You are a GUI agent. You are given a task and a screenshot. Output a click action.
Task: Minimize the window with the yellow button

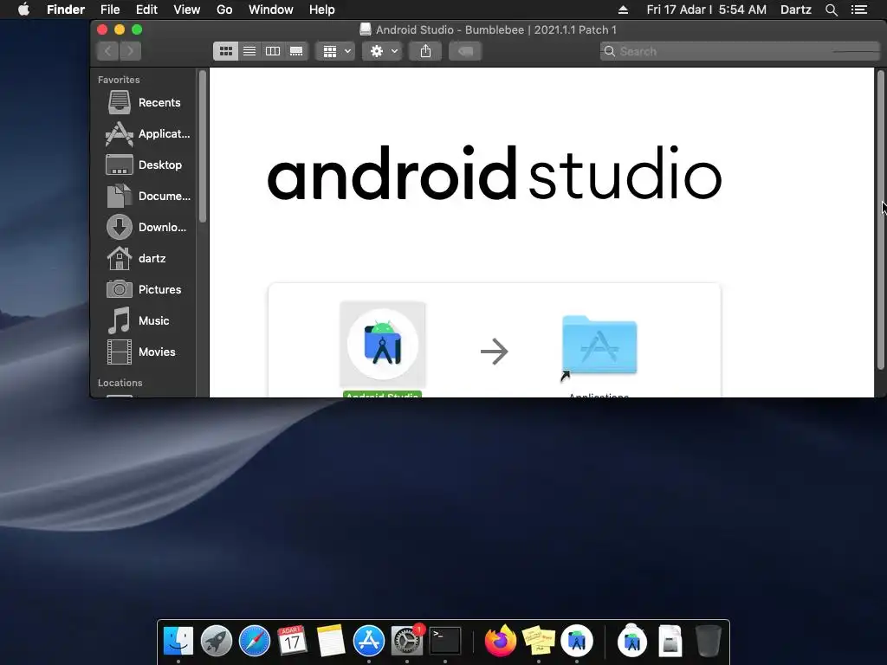[120, 29]
